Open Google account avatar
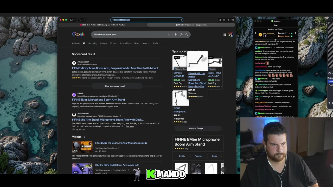This screenshot has height=187, width=333. 230,35
